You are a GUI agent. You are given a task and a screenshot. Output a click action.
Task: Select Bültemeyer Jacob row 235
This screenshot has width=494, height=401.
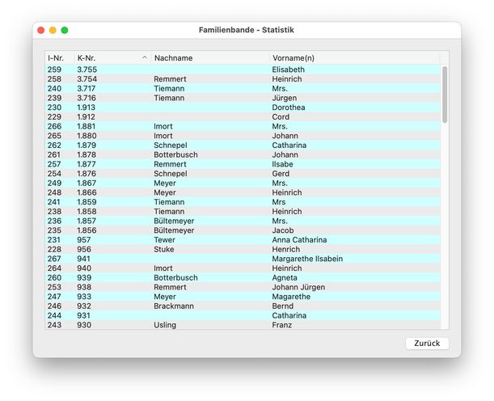click(243, 230)
